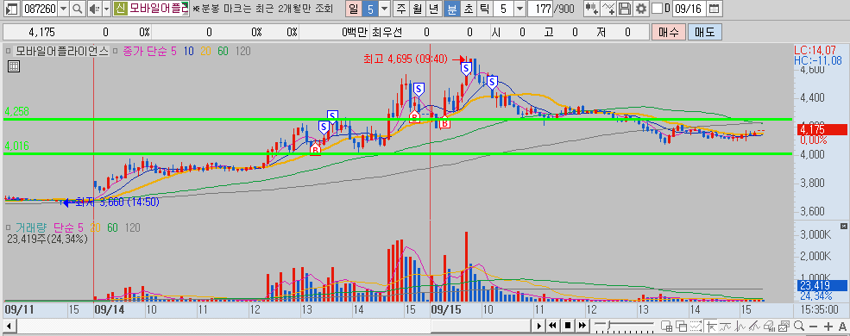Toggle the checkbox before 모바일어플라이언스 legend

pyautogui.click(x=8, y=51)
